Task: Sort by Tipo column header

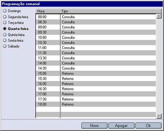Action: [x=111, y=11]
